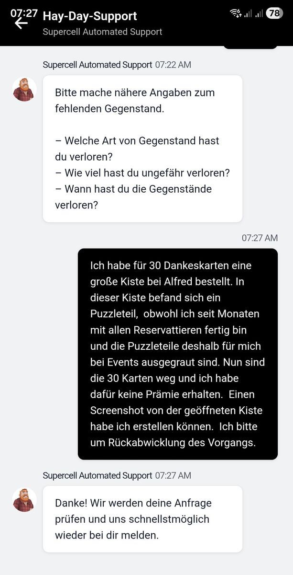This screenshot has height=575, width=293.
Task: Select the "Danke! Wir werden deine Anfrage" reply
Action: coord(142,518)
